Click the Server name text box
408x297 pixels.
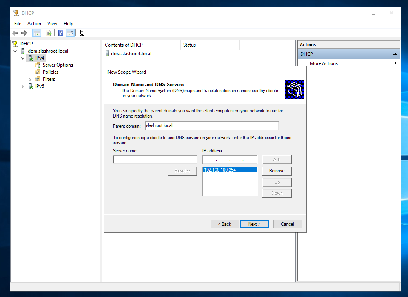155,160
